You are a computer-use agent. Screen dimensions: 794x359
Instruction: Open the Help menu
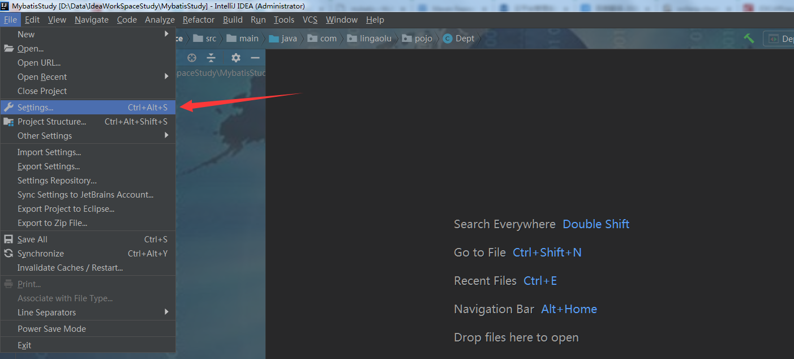[x=375, y=20]
